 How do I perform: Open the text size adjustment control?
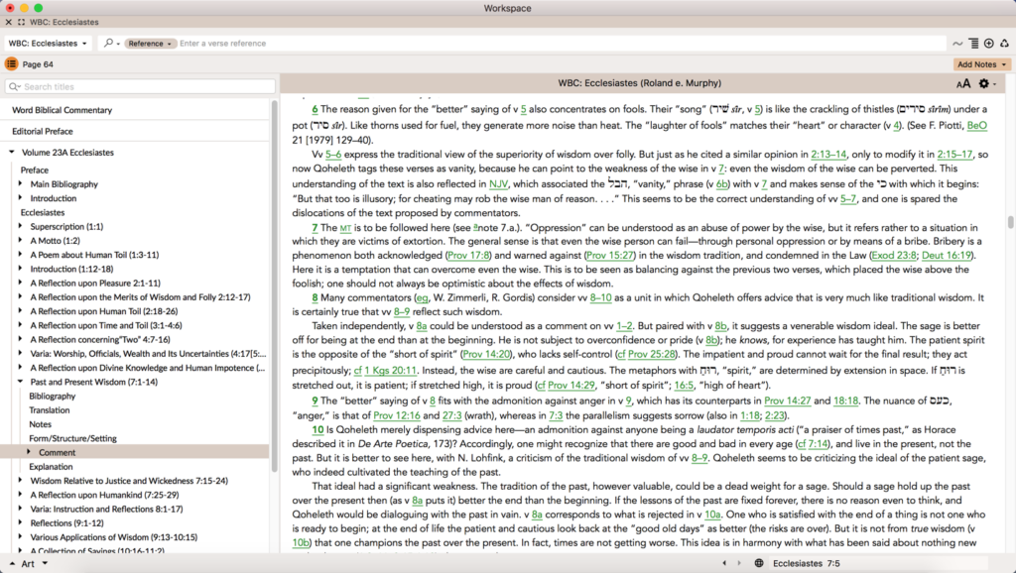(x=963, y=84)
